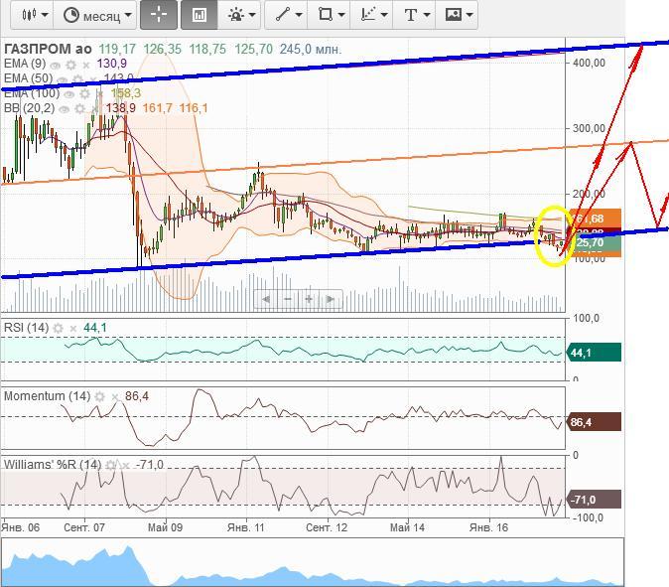The width and height of the screenshot is (669, 587).
Task: Toggle the crosshair cursor tool
Action: coord(159,15)
